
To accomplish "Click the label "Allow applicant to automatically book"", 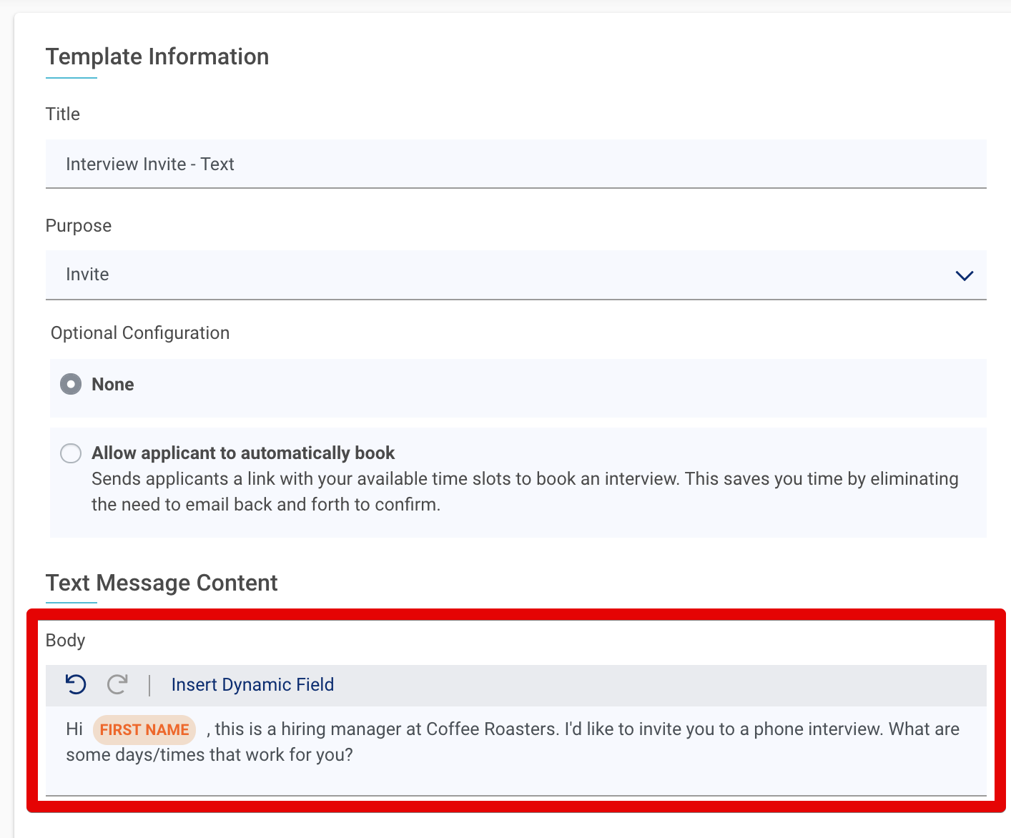I will pyautogui.click(x=242, y=453).
